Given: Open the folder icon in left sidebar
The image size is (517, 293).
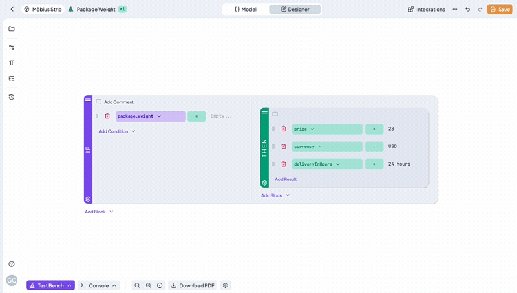Looking at the screenshot, I should click(12, 29).
